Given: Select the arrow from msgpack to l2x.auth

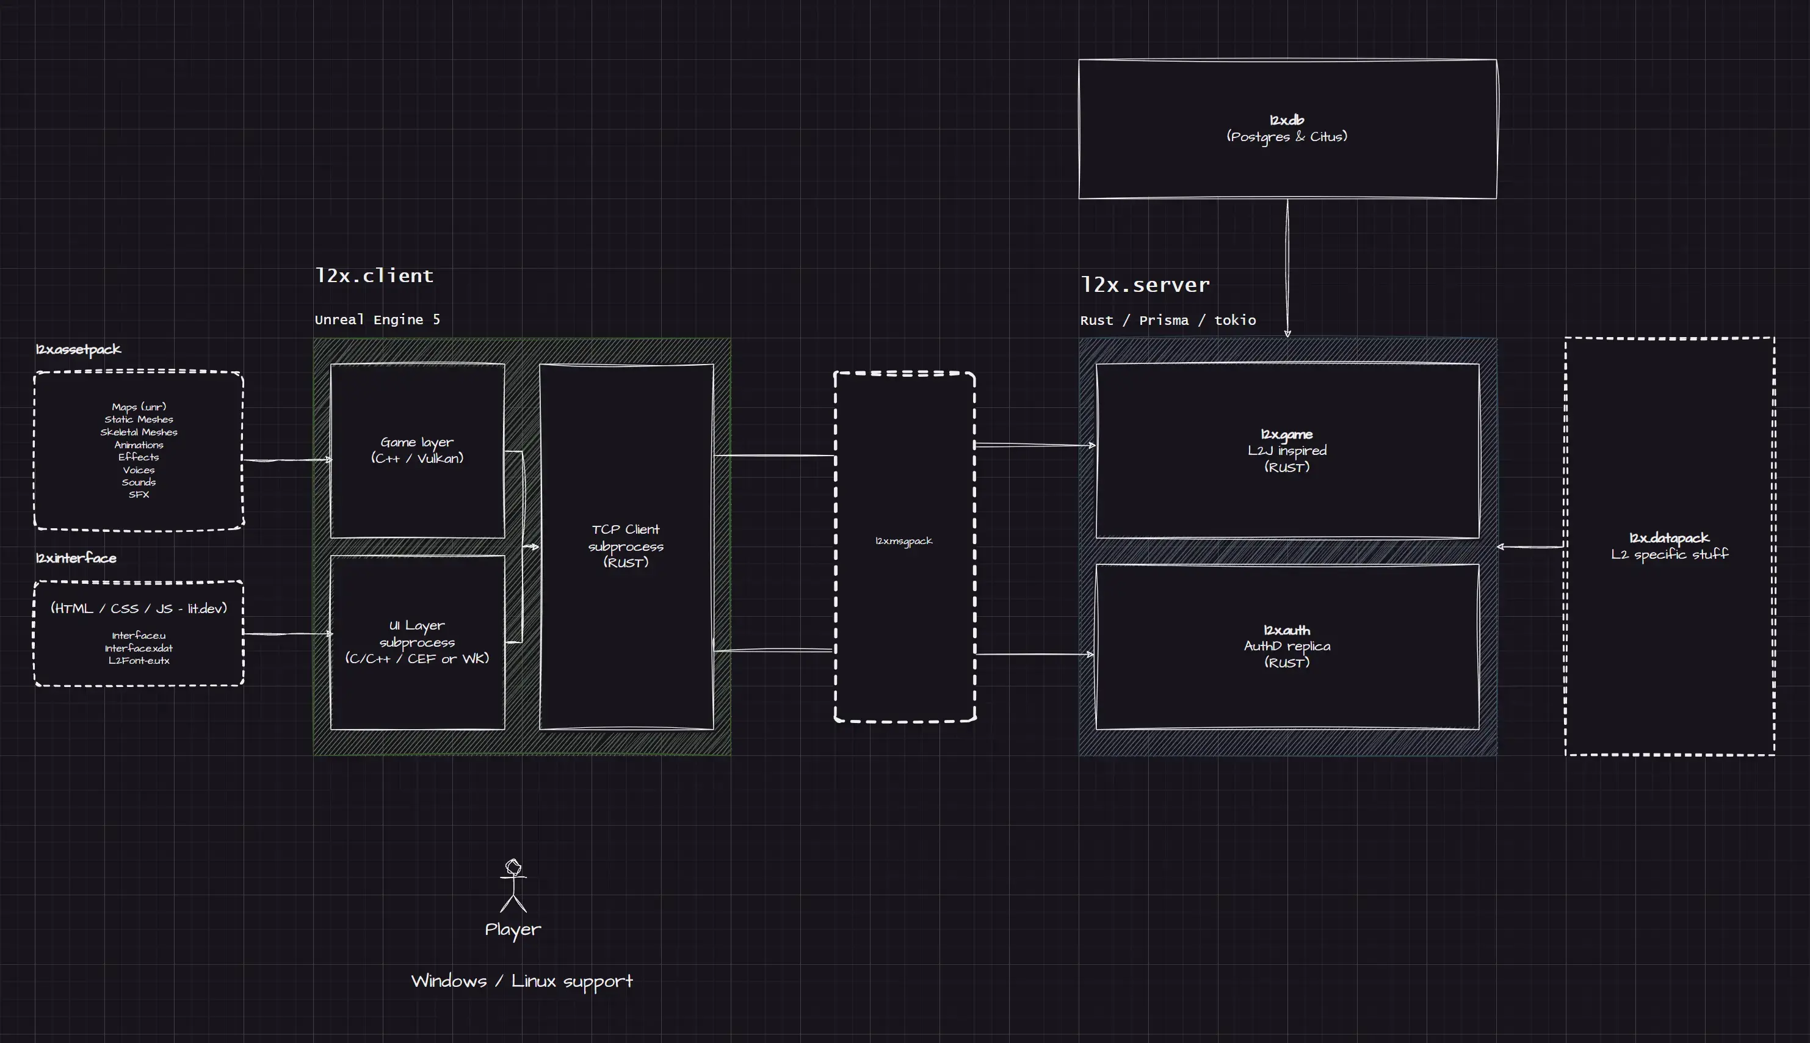Looking at the screenshot, I should click(x=1035, y=654).
